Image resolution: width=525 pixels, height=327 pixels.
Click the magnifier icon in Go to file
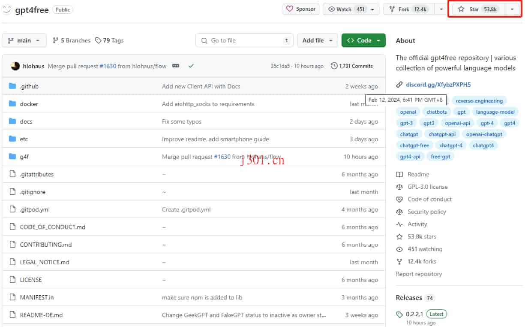204,41
